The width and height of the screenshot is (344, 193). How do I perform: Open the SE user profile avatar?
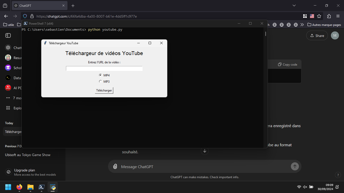(x=335, y=35)
